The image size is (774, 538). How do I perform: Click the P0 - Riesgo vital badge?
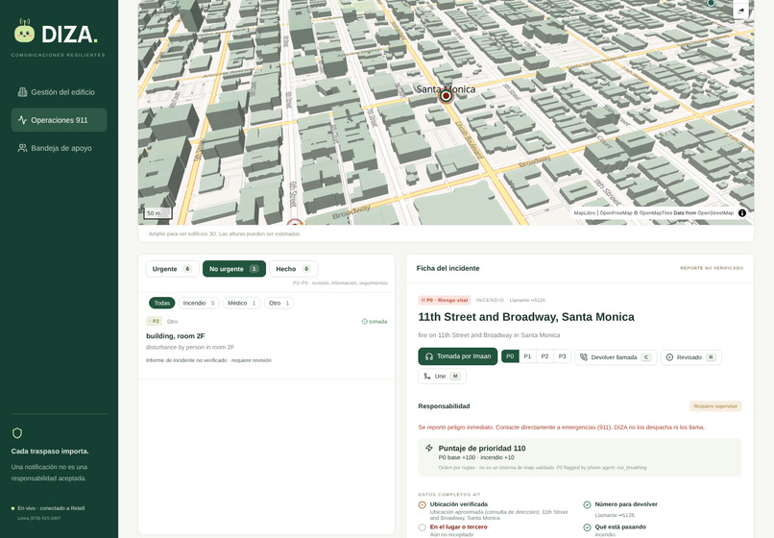pos(445,300)
